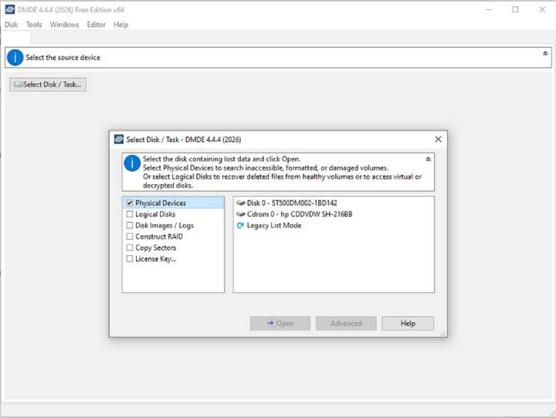Uncheck the Physical Devices checkbox

[130, 203]
